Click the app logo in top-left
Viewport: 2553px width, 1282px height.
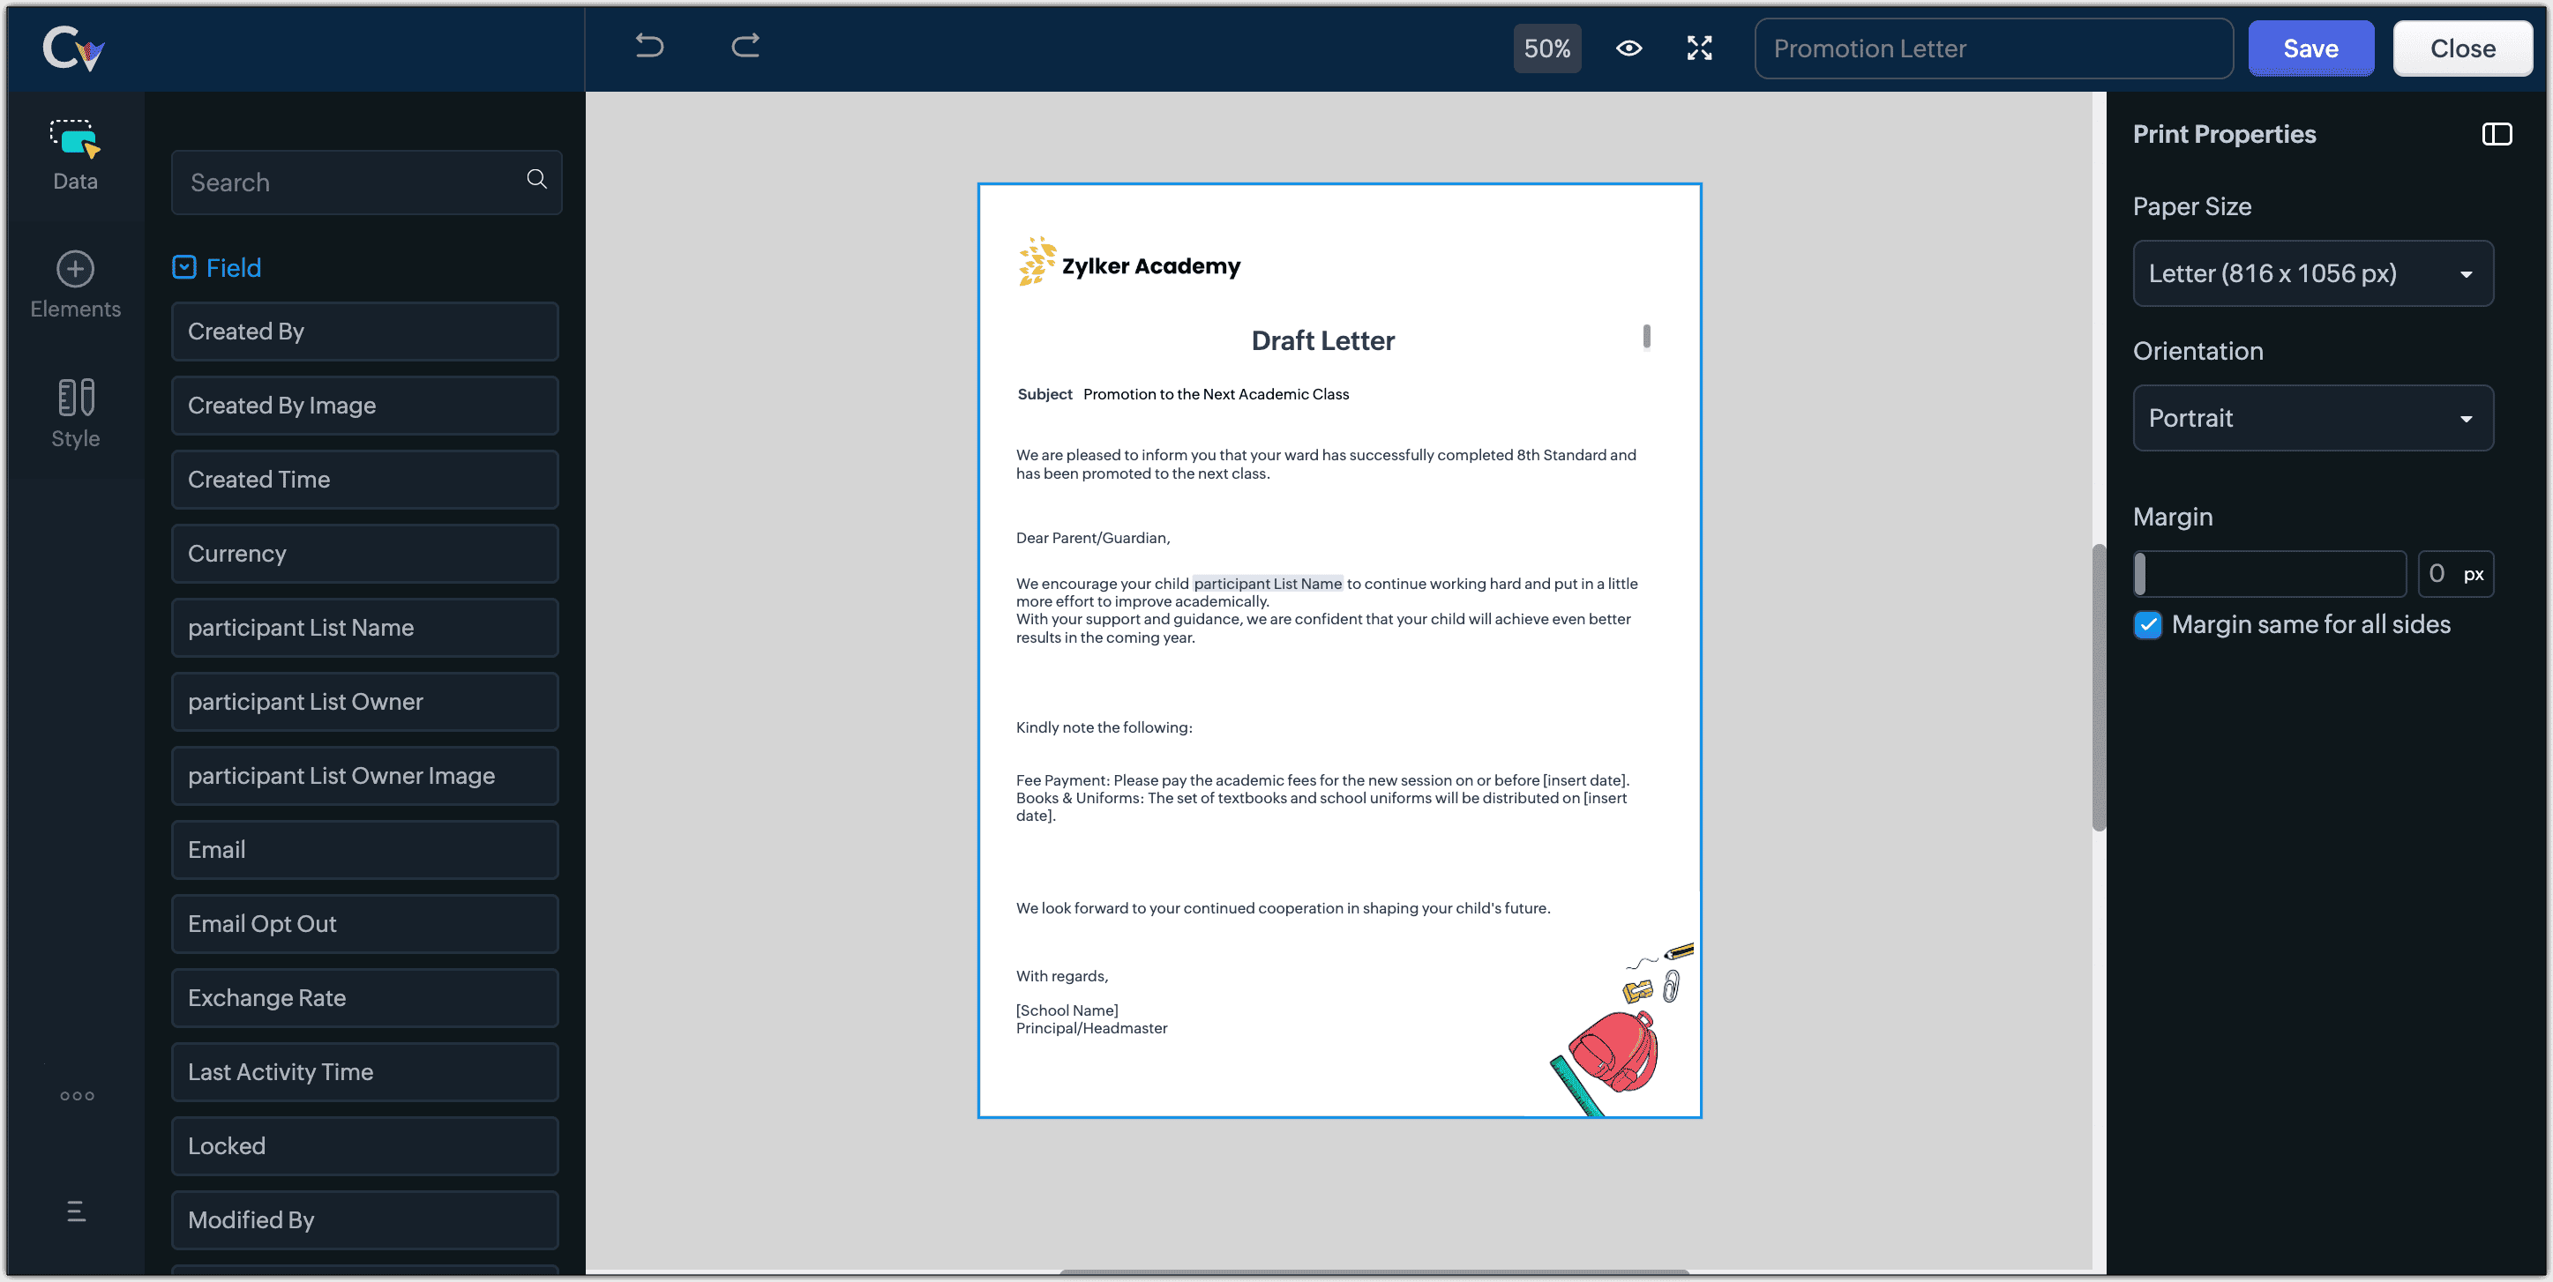(x=73, y=48)
